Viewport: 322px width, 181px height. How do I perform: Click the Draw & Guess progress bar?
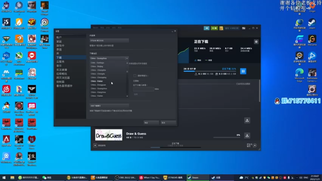tap(227, 138)
